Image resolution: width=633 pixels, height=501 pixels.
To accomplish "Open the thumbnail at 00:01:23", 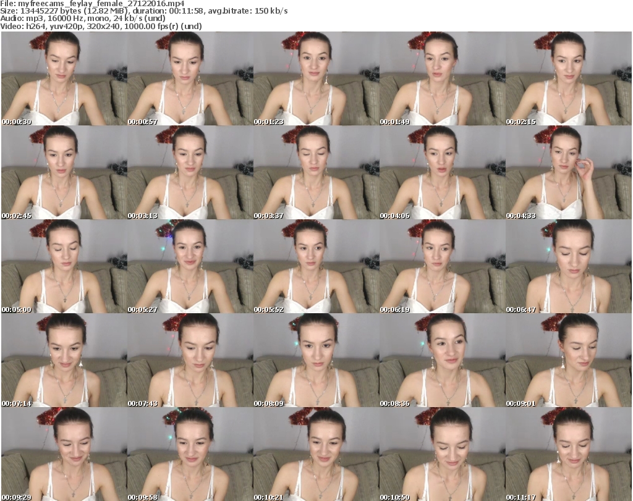I will click(316, 79).
